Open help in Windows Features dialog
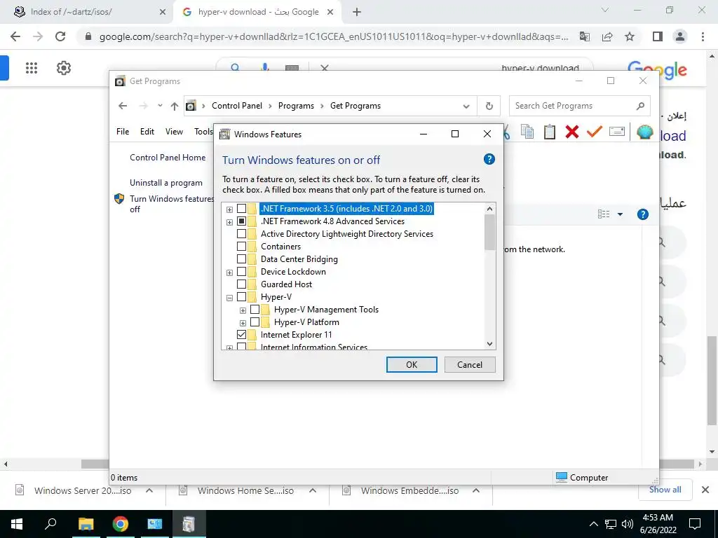Viewport: 718px width, 538px height. tap(489, 159)
